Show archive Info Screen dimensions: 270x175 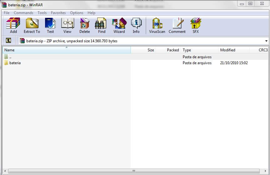coord(136,25)
